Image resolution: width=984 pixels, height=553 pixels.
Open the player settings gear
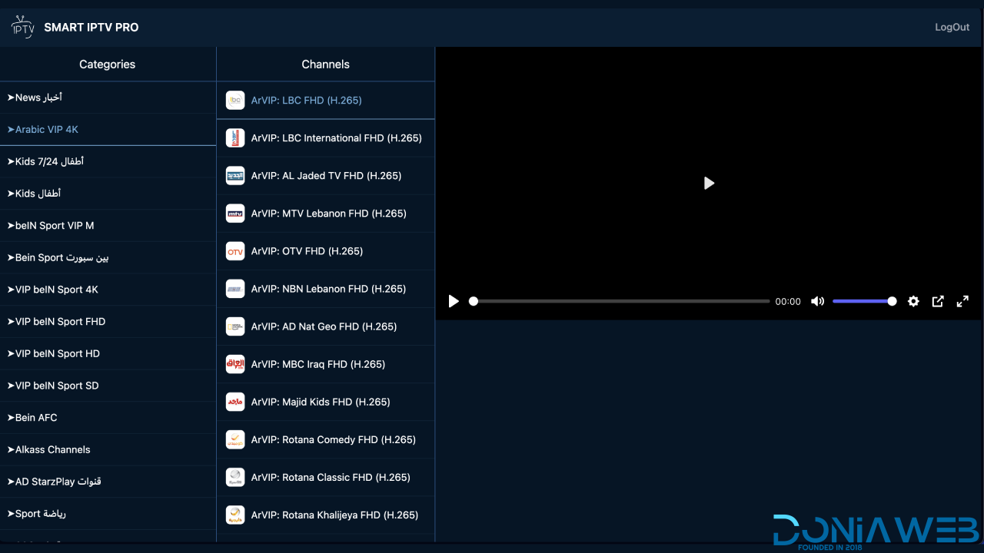point(913,301)
